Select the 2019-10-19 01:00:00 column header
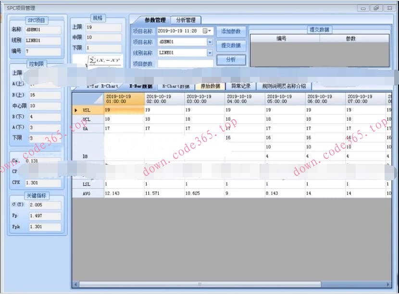Image resolution: width=399 pixels, height=294 pixels. 124,99
